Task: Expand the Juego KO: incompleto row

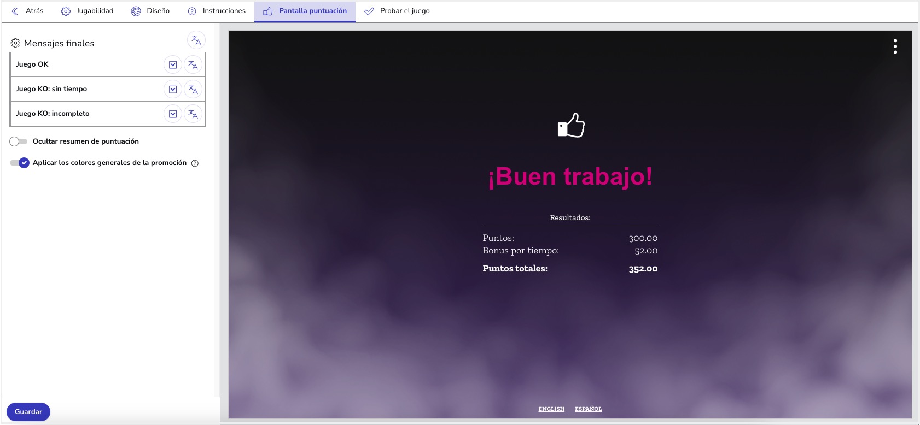Action: 173,114
